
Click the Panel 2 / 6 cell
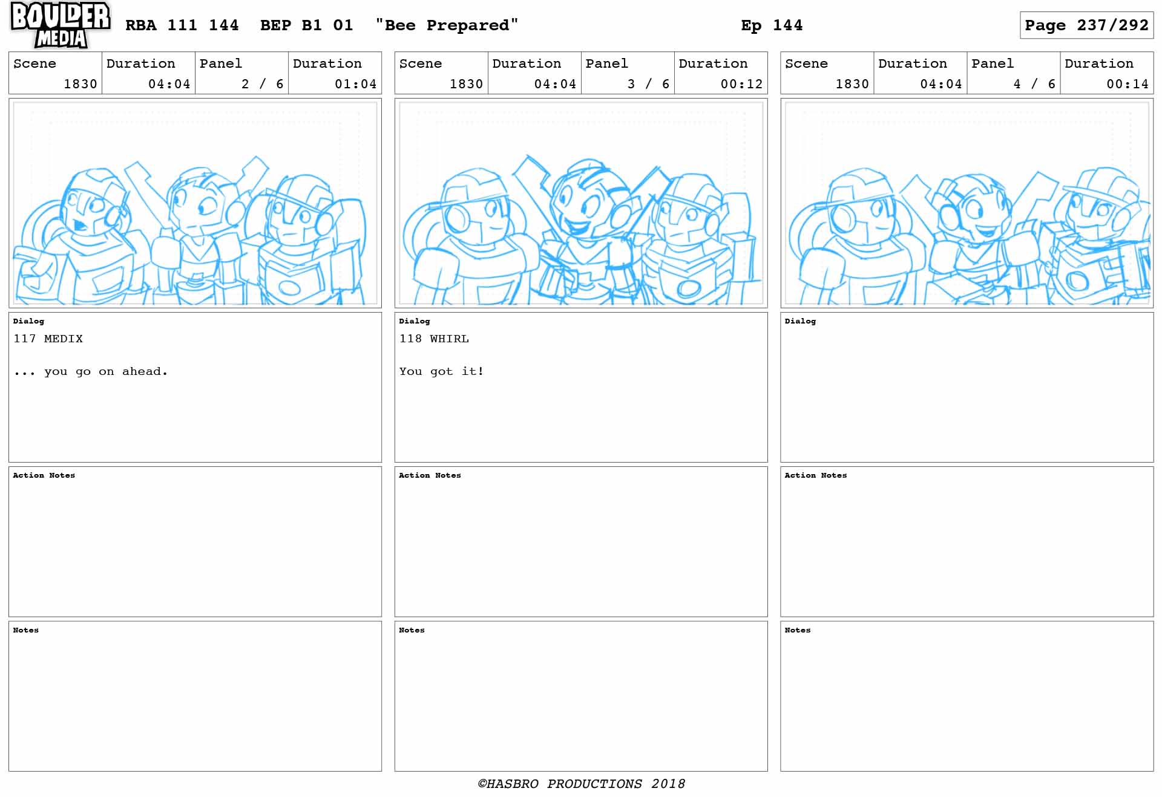(241, 73)
